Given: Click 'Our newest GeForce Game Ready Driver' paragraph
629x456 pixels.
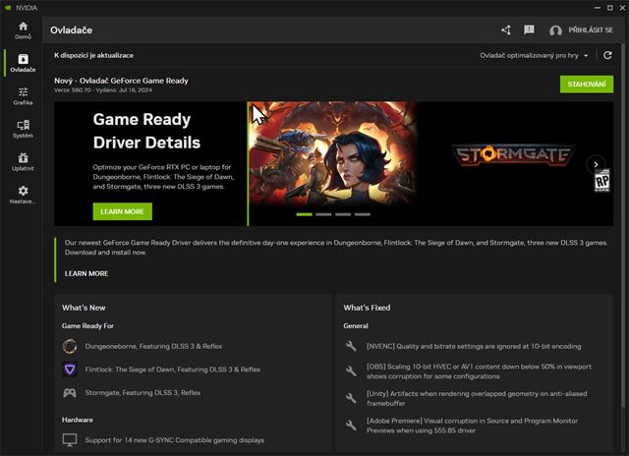Looking at the screenshot, I should click(x=336, y=248).
